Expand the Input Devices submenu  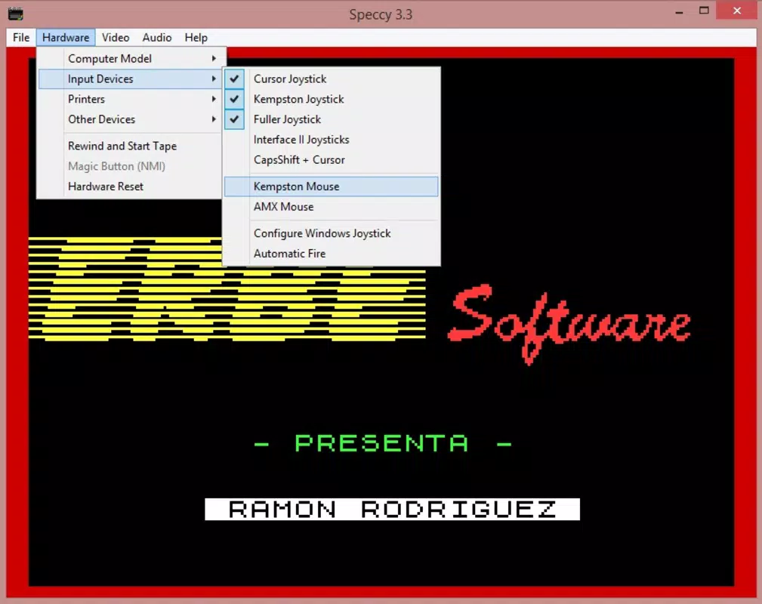tap(130, 79)
